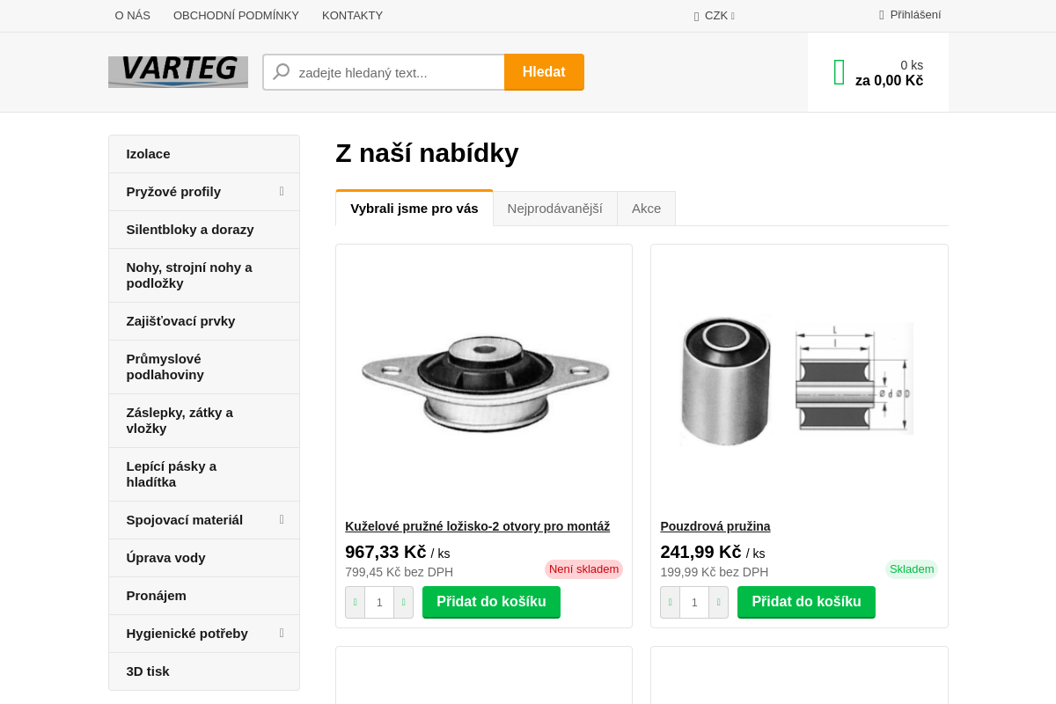Click the Hledat search button
Image resolution: width=1056 pixels, height=704 pixels.
pos(544,71)
